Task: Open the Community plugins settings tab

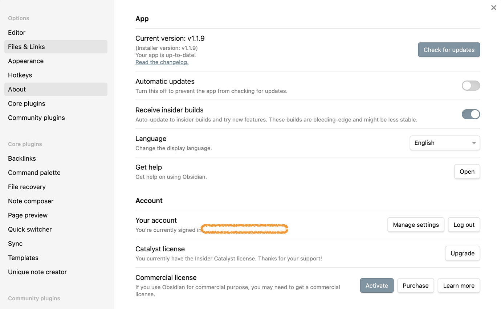Action: (36, 118)
